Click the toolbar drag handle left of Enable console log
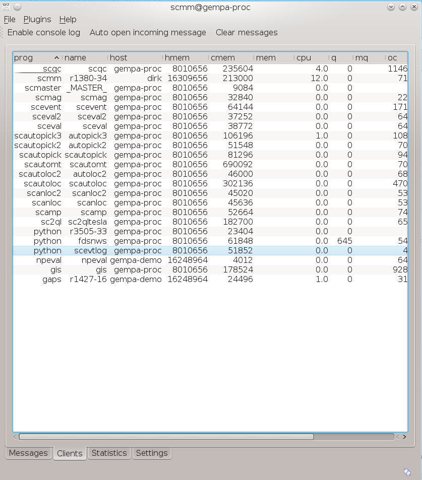Screen dimensions: 422x480 pyautogui.click(x=3, y=33)
